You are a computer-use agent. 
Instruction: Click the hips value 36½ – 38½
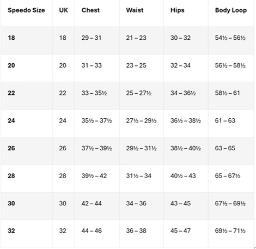pyautogui.click(x=186, y=120)
